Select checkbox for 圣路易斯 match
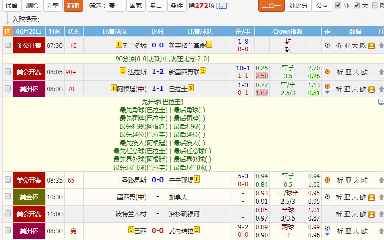The width and height of the screenshot is (384, 240). [x=8, y=179]
